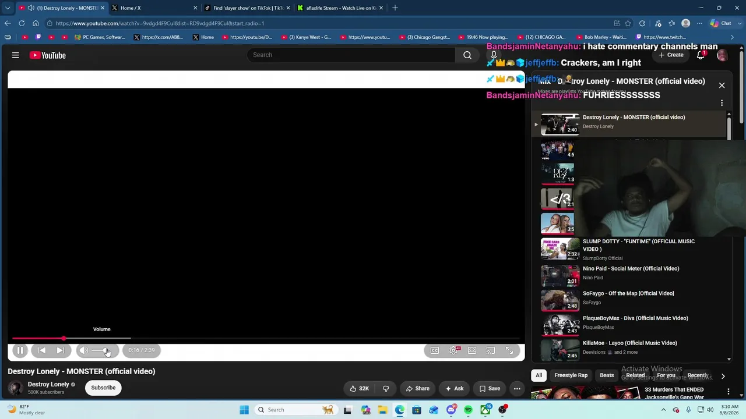Like the video with the 32K thumbs-up
This screenshot has height=419, width=746.
click(360, 388)
